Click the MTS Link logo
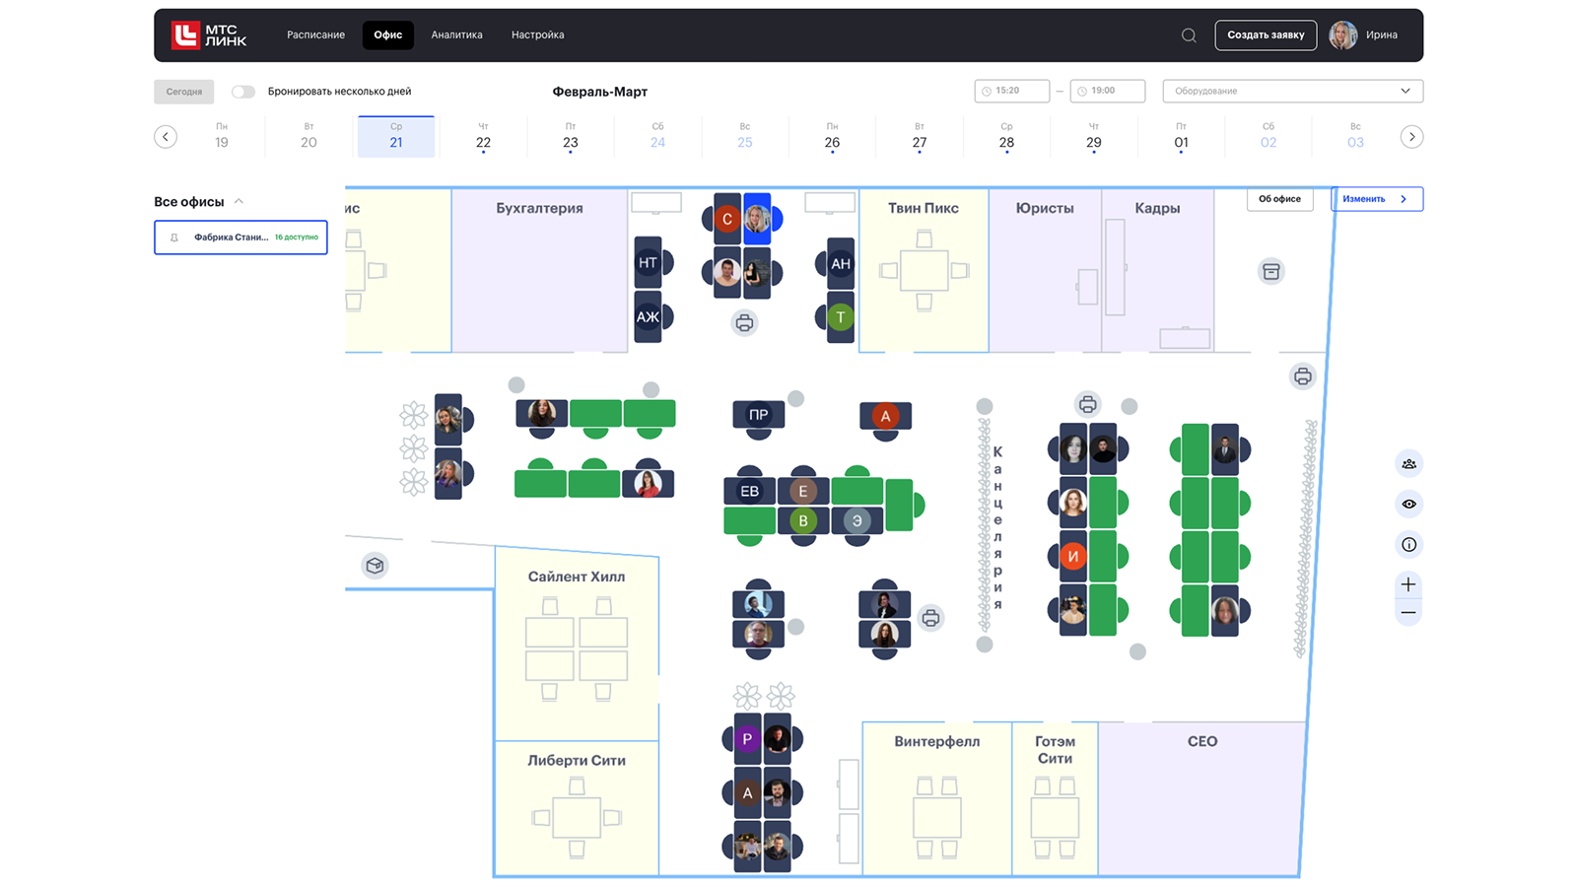 click(209, 35)
